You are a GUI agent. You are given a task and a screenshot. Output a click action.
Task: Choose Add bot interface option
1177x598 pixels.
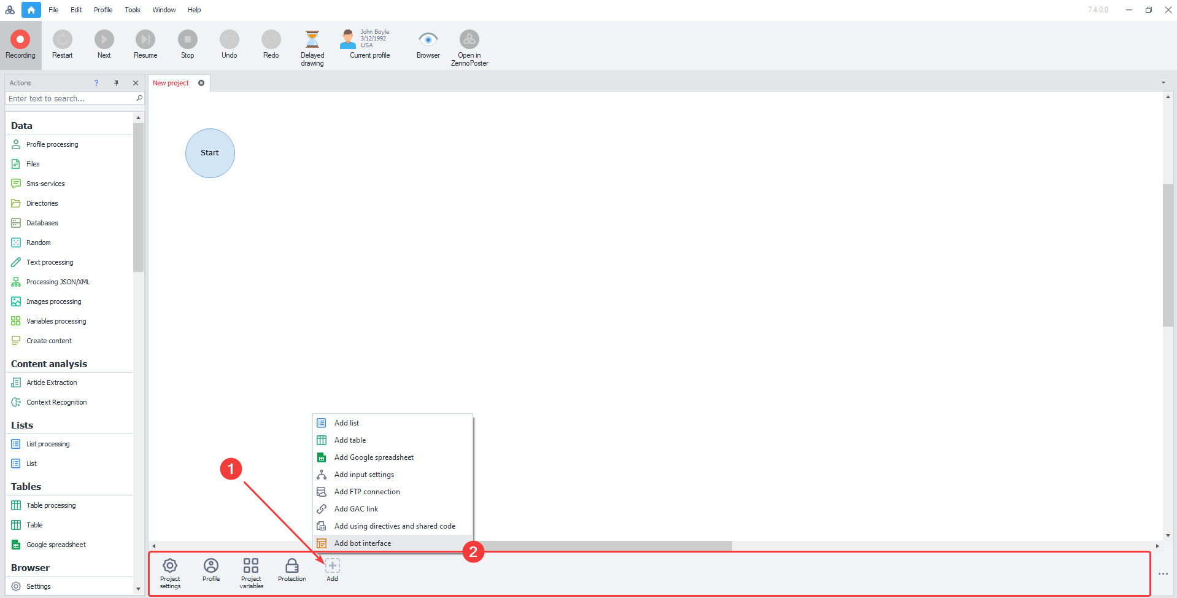click(x=363, y=543)
